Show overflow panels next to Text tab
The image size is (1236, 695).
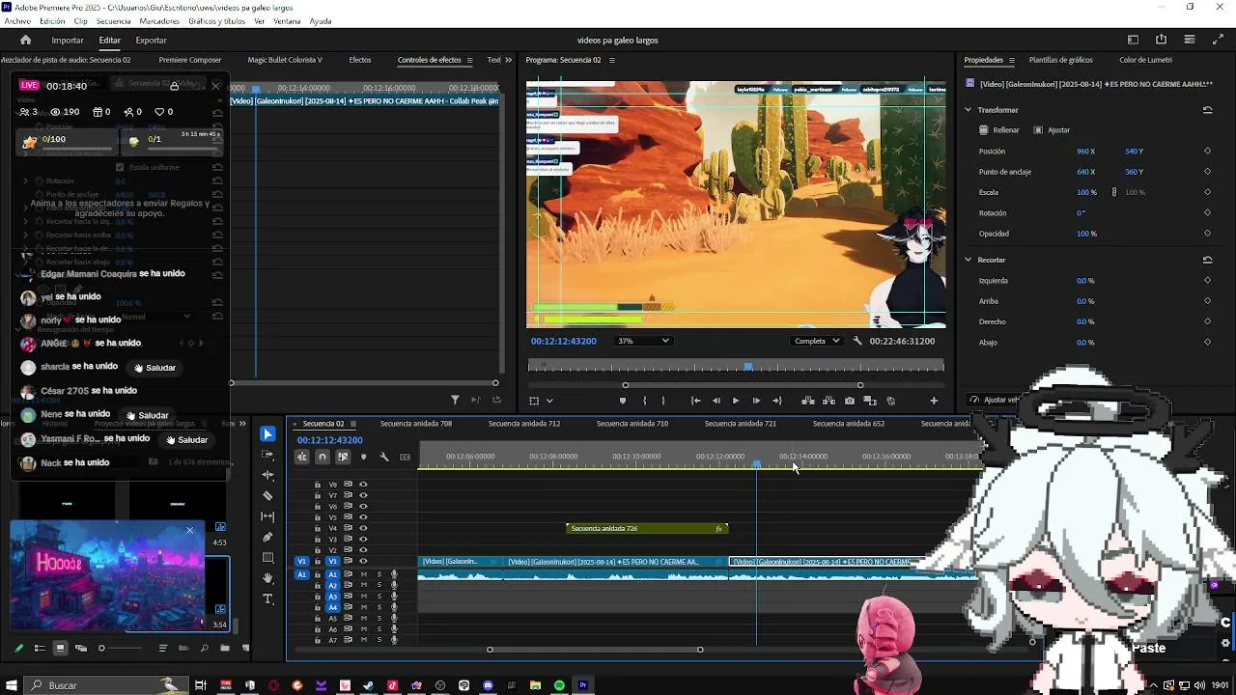pyautogui.click(x=509, y=60)
